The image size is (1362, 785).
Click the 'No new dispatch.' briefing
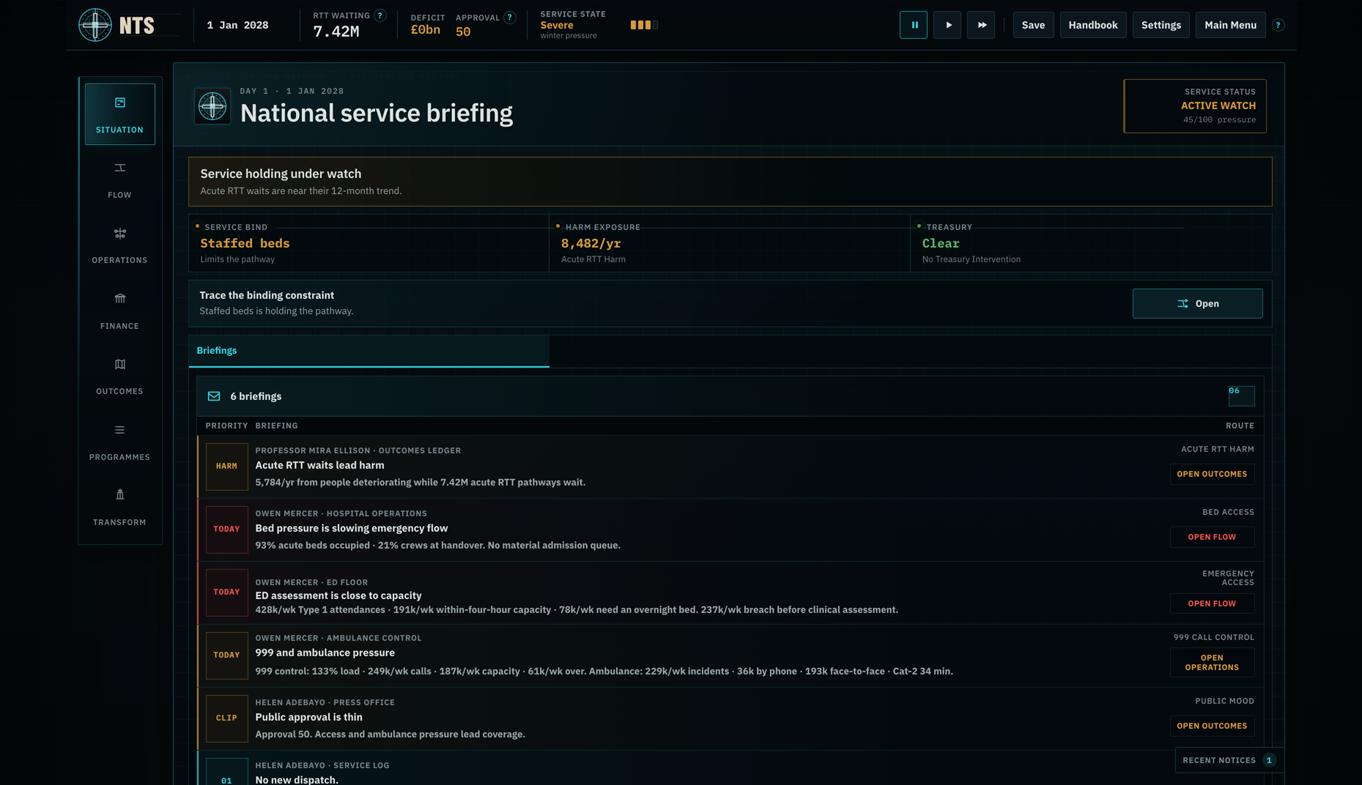tap(297, 780)
